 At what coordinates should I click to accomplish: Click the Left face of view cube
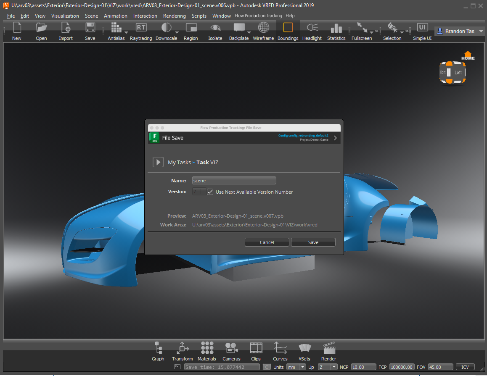458,73
